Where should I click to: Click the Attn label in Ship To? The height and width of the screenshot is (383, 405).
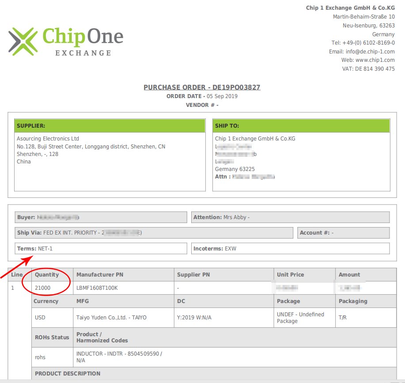tap(223, 176)
